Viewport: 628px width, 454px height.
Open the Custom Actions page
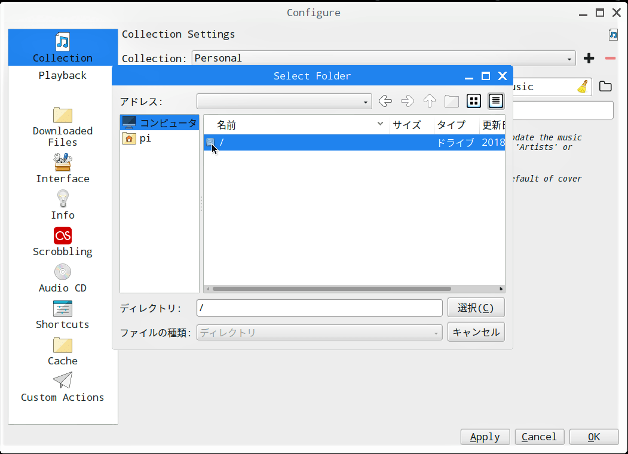click(x=63, y=388)
